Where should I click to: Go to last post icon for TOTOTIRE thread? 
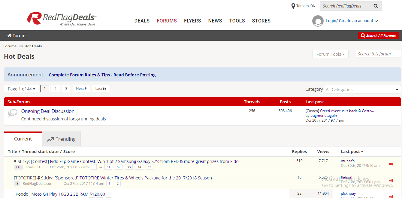391,180
